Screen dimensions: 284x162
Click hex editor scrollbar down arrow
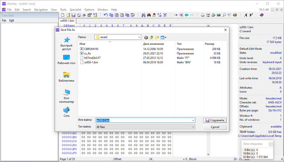tap(208, 155)
